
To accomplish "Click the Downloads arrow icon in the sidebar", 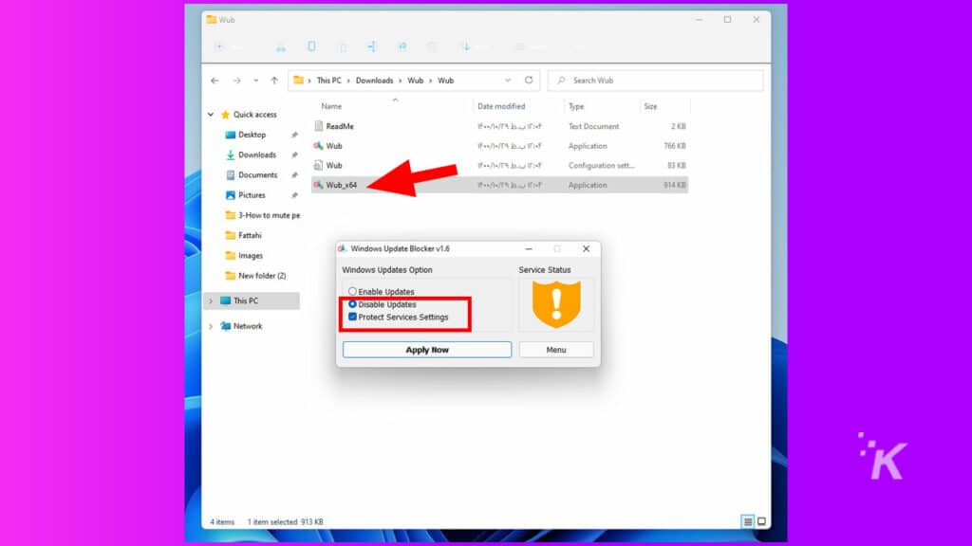I will tap(230, 155).
